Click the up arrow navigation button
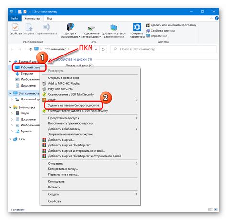227x220 pixels. pos(31,49)
